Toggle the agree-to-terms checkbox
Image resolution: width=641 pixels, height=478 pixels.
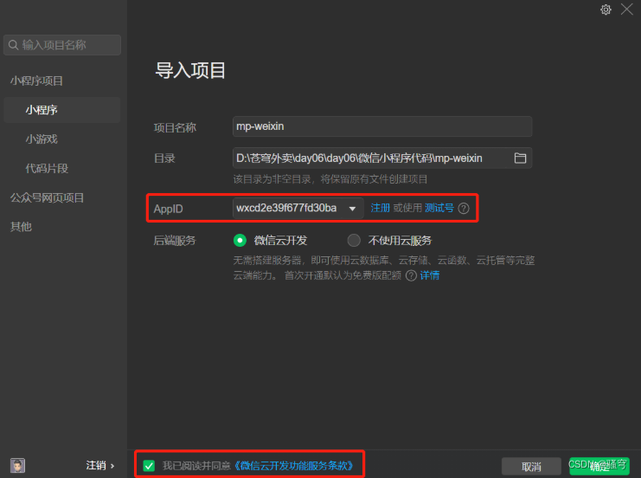coord(149,466)
